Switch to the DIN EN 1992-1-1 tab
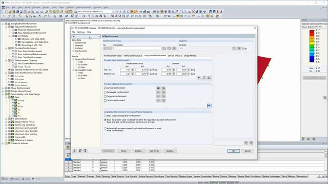 click(x=175, y=56)
